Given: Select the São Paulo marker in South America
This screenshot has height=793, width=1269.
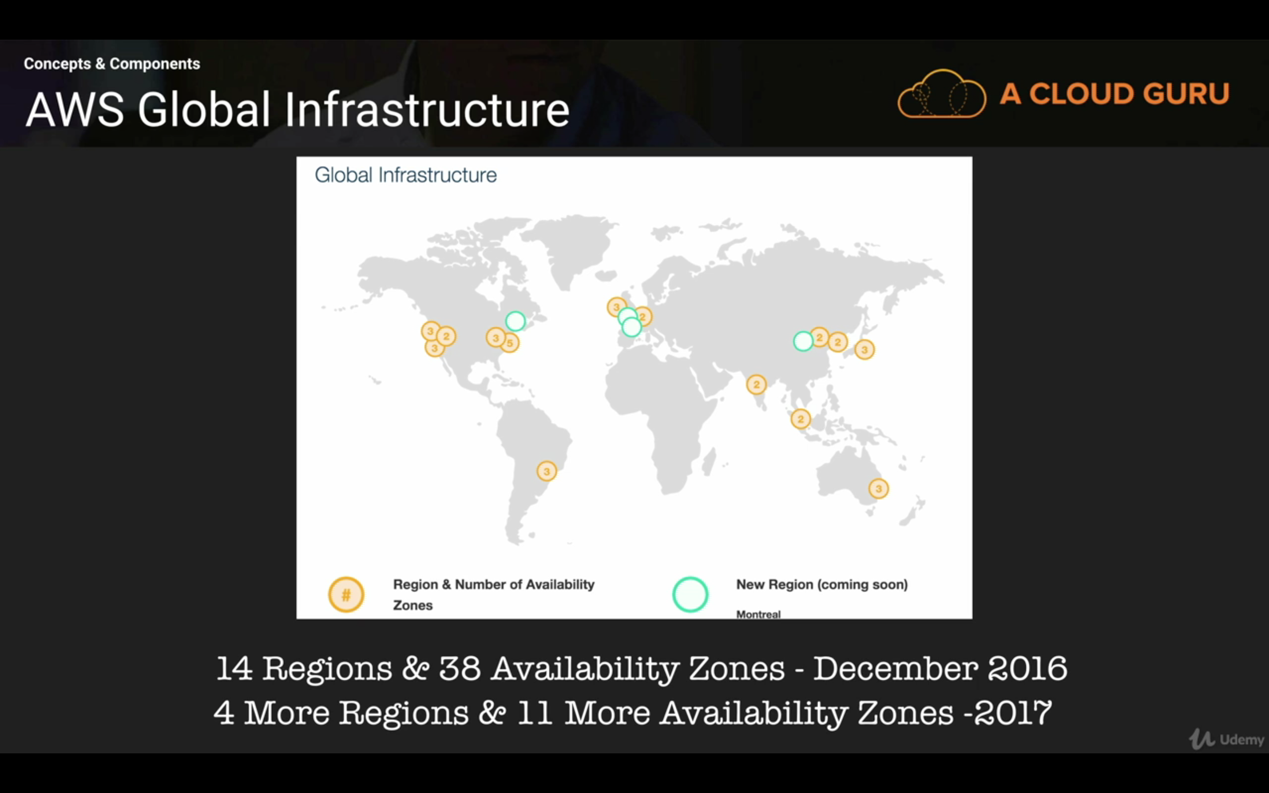Looking at the screenshot, I should (x=546, y=471).
